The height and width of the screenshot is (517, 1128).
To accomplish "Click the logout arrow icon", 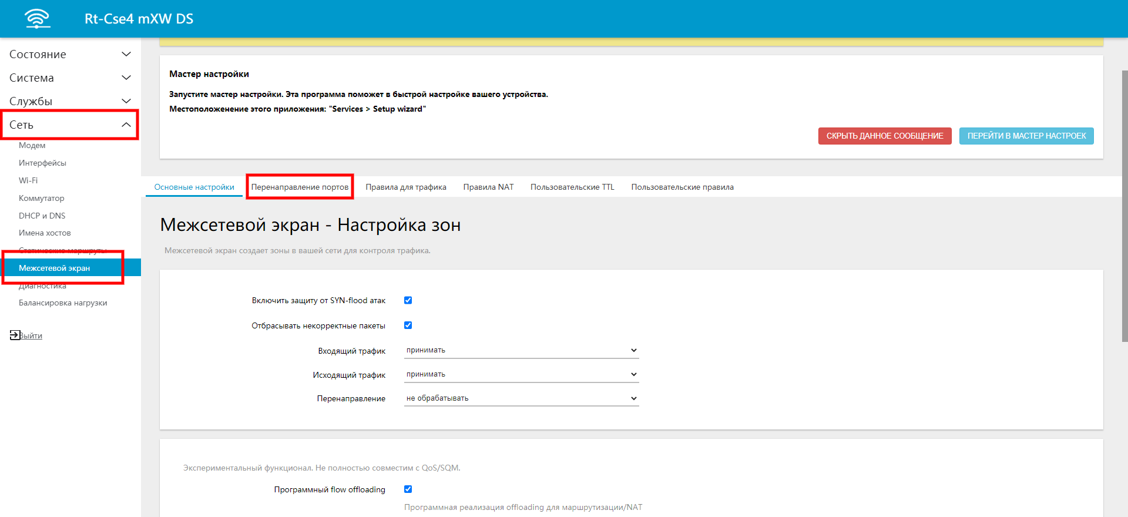I will (15, 335).
